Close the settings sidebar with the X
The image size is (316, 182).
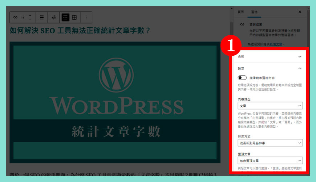[x=300, y=12]
